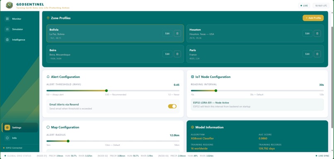Click the Houston, Texas — USA text
This screenshot has width=334, height=159.
[202, 34]
